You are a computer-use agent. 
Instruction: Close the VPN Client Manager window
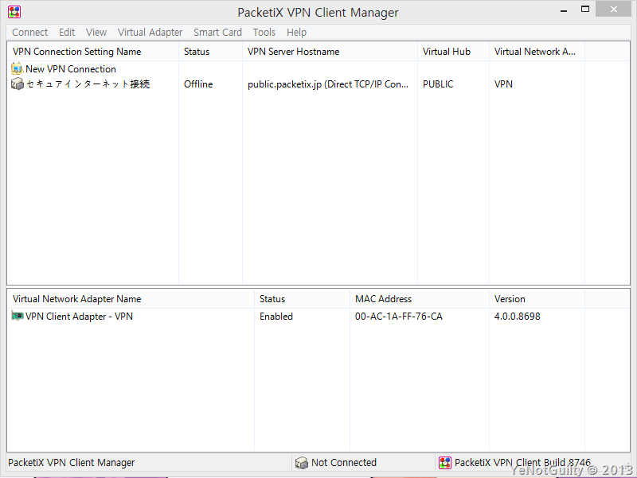click(613, 9)
